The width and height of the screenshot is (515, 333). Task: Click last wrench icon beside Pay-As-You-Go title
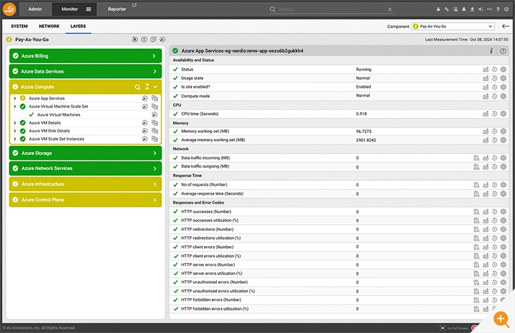coord(162,40)
